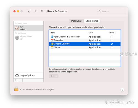Image resolution: width=138 pixels, height=108 pixels.
Task: Switch to the Password tab
Action: pyautogui.click(x=76, y=21)
